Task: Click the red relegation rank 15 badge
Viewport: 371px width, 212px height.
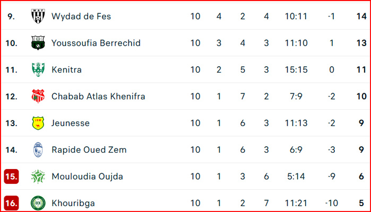Action: [x=12, y=176]
